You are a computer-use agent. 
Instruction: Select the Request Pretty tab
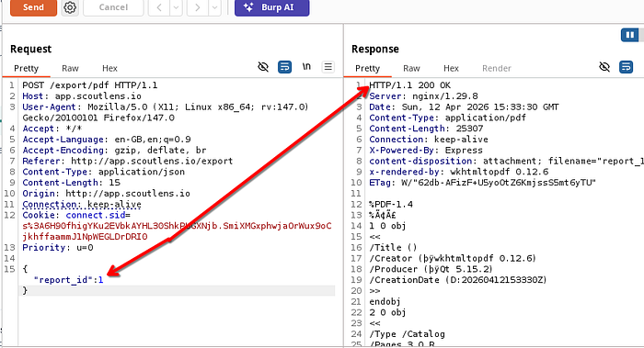point(27,69)
